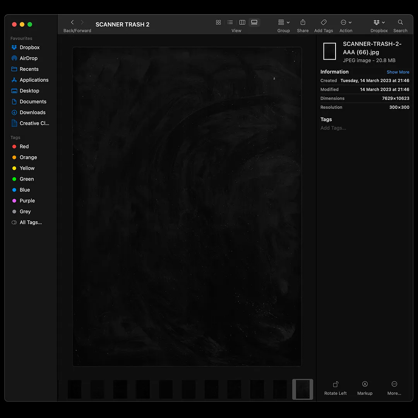Click the Share toolbar icon
Viewport: 418px width, 418px height.
303,22
